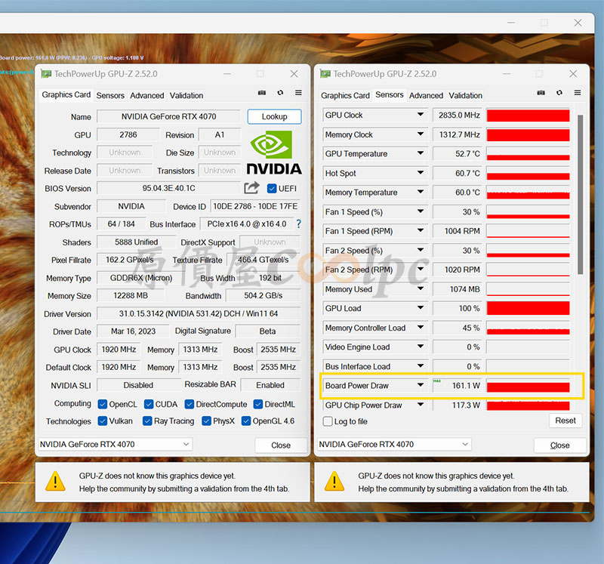This screenshot has width=604, height=564.
Task: Open GPU selector dropdown in left window
Action: click(x=186, y=444)
